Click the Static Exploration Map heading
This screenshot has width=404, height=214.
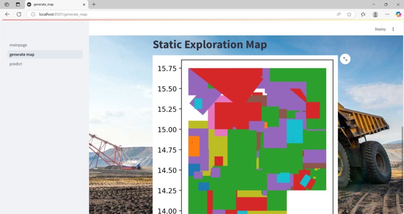tap(210, 45)
